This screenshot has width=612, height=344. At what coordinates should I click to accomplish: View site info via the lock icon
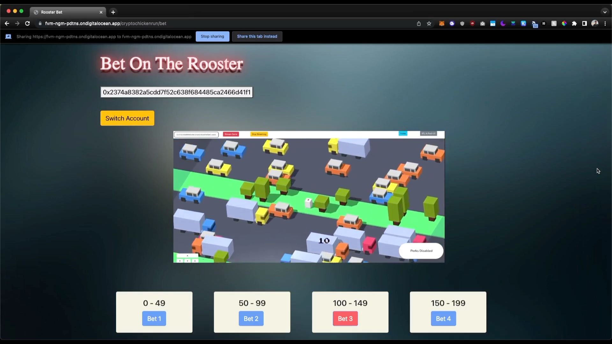40,24
